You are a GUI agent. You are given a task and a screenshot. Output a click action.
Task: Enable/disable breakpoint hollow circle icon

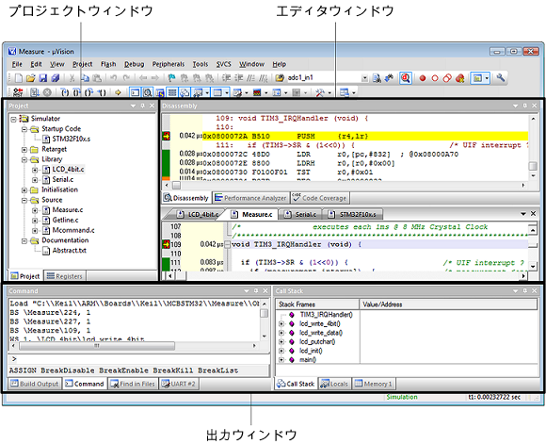pos(435,78)
